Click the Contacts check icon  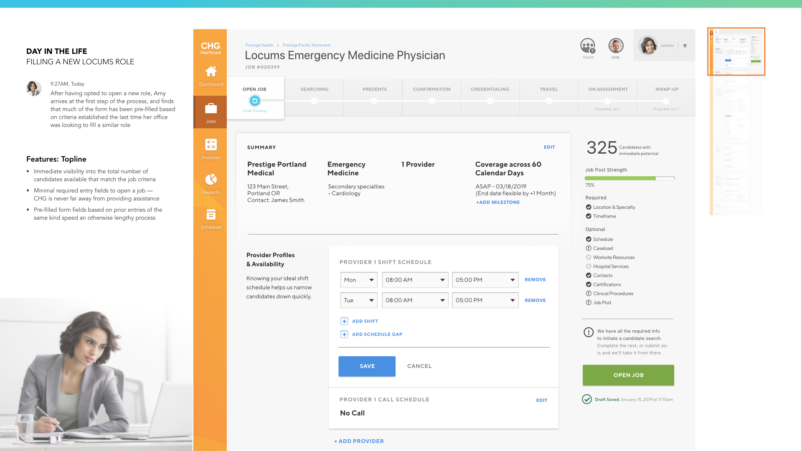[x=589, y=275]
